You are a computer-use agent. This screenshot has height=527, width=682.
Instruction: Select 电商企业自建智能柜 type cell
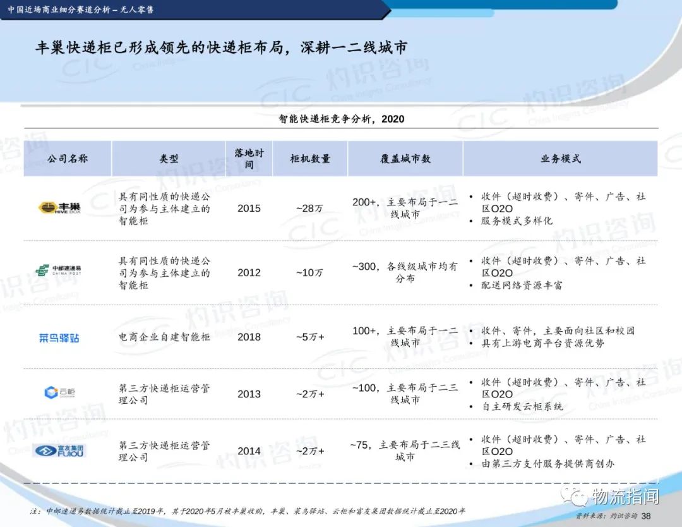point(165,337)
